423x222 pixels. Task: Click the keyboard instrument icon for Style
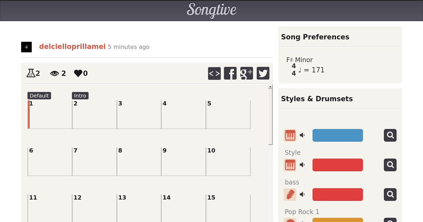click(x=290, y=135)
